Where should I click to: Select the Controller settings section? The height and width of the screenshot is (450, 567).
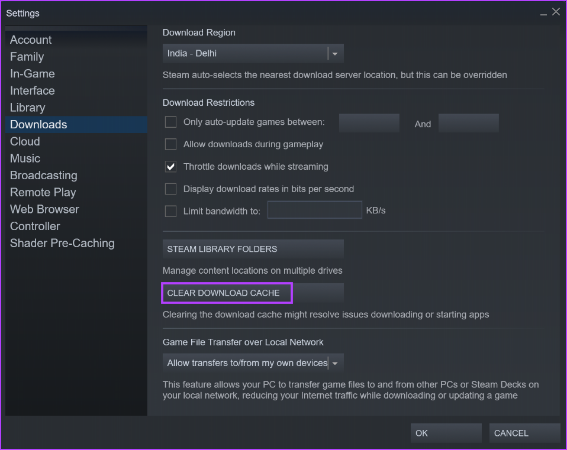click(x=34, y=226)
